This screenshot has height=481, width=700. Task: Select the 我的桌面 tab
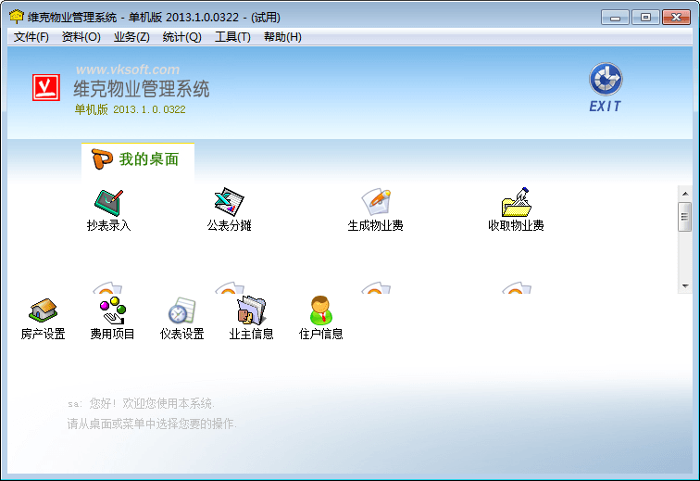(138, 159)
